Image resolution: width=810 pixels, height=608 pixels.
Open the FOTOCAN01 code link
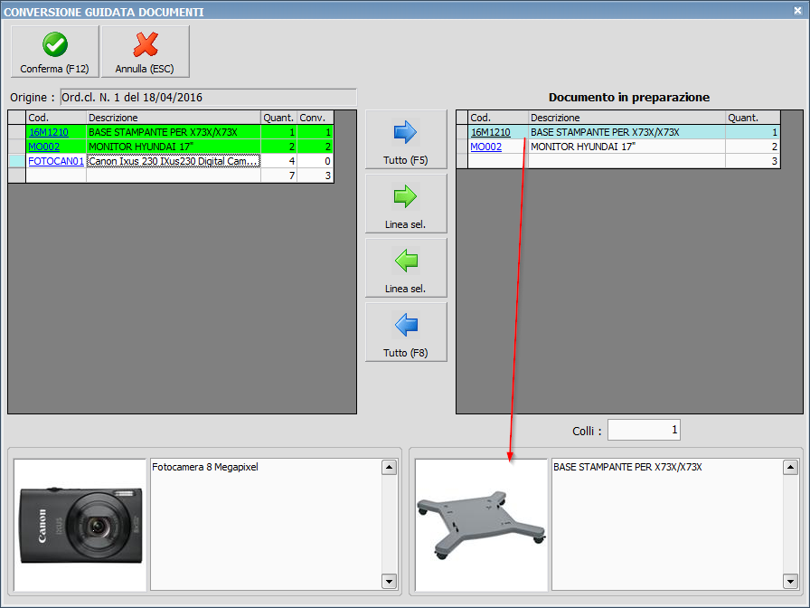pyautogui.click(x=56, y=161)
